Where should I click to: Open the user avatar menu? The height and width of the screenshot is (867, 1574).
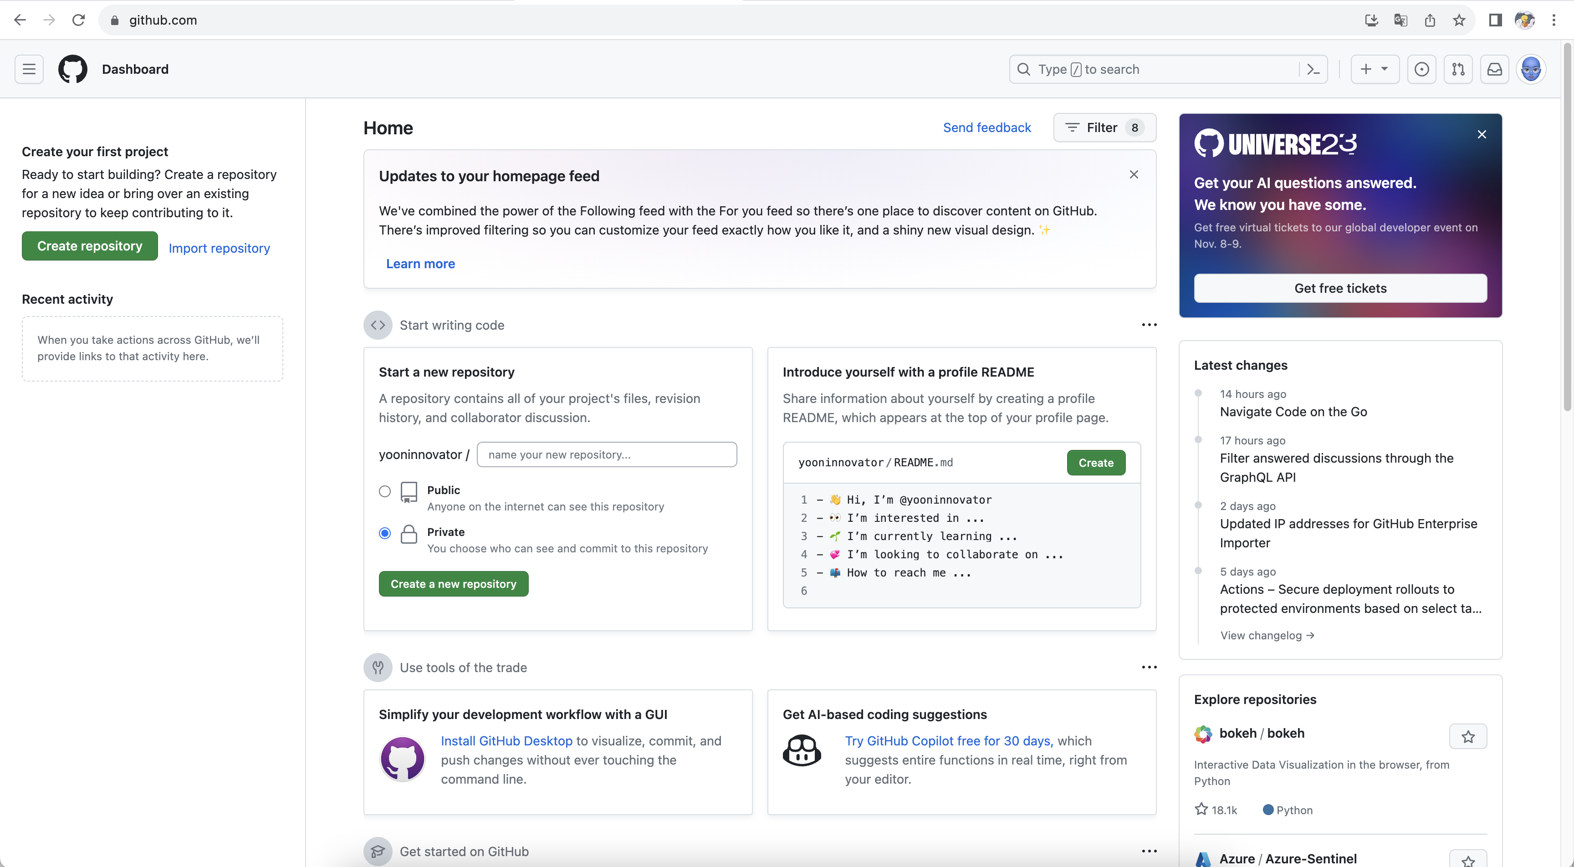pos(1531,69)
